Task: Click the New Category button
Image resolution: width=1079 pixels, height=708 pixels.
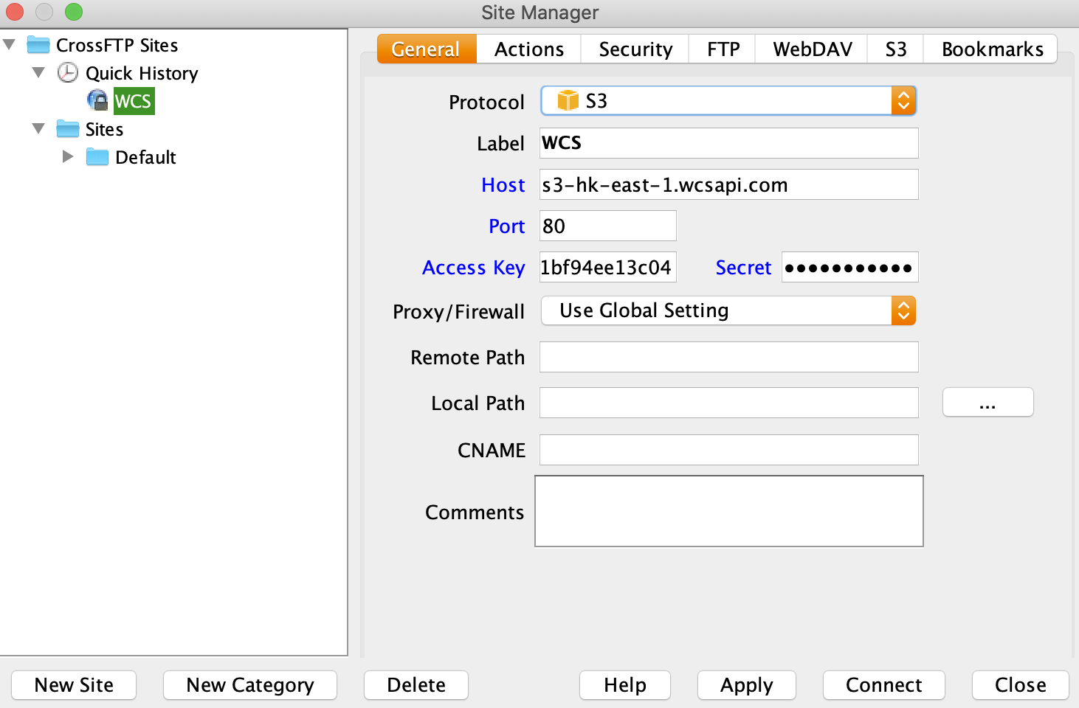Action: click(250, 685)
